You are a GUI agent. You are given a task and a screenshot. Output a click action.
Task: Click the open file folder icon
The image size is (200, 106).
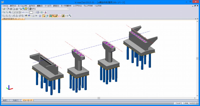[4, 9]
